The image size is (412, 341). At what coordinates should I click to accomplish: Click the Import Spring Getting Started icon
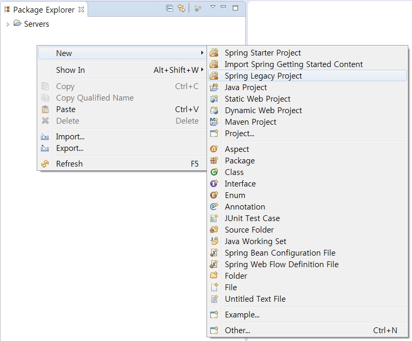[x=214, y=64]
